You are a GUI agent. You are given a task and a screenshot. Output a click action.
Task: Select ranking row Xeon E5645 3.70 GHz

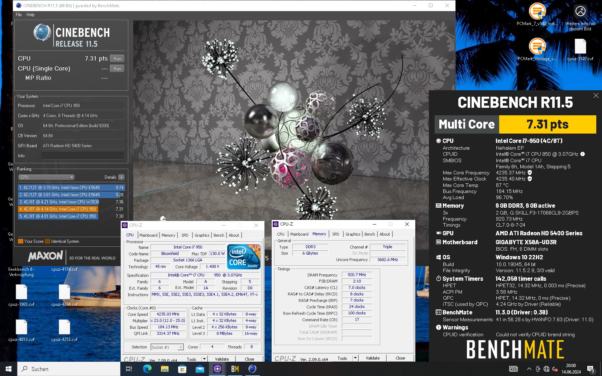click(x=71, y=188)
